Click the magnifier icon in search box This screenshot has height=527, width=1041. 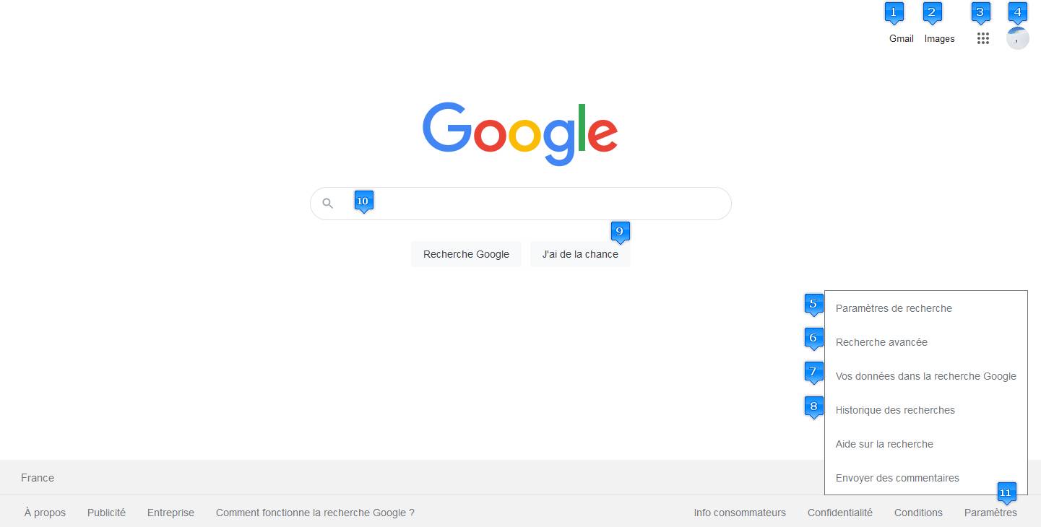click(x=328, y=204)
